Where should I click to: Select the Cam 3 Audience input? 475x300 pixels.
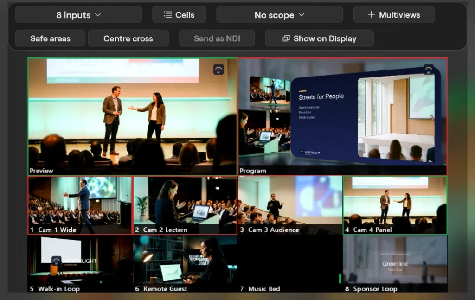[290, 205]
